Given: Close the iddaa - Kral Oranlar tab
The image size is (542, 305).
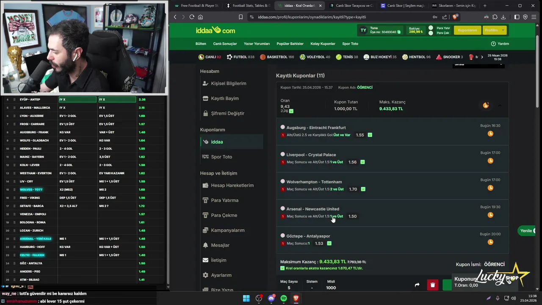Looking at the screenshot, I should tap(320, 6).
